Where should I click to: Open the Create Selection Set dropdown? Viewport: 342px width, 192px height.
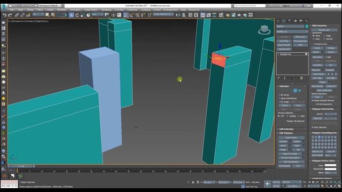[164, 14]
